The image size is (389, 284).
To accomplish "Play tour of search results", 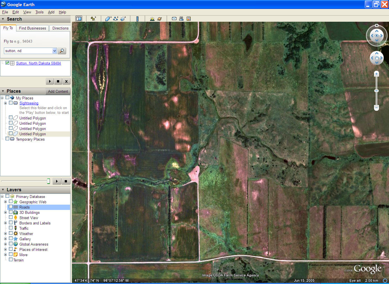I will (x=50, y=81).
